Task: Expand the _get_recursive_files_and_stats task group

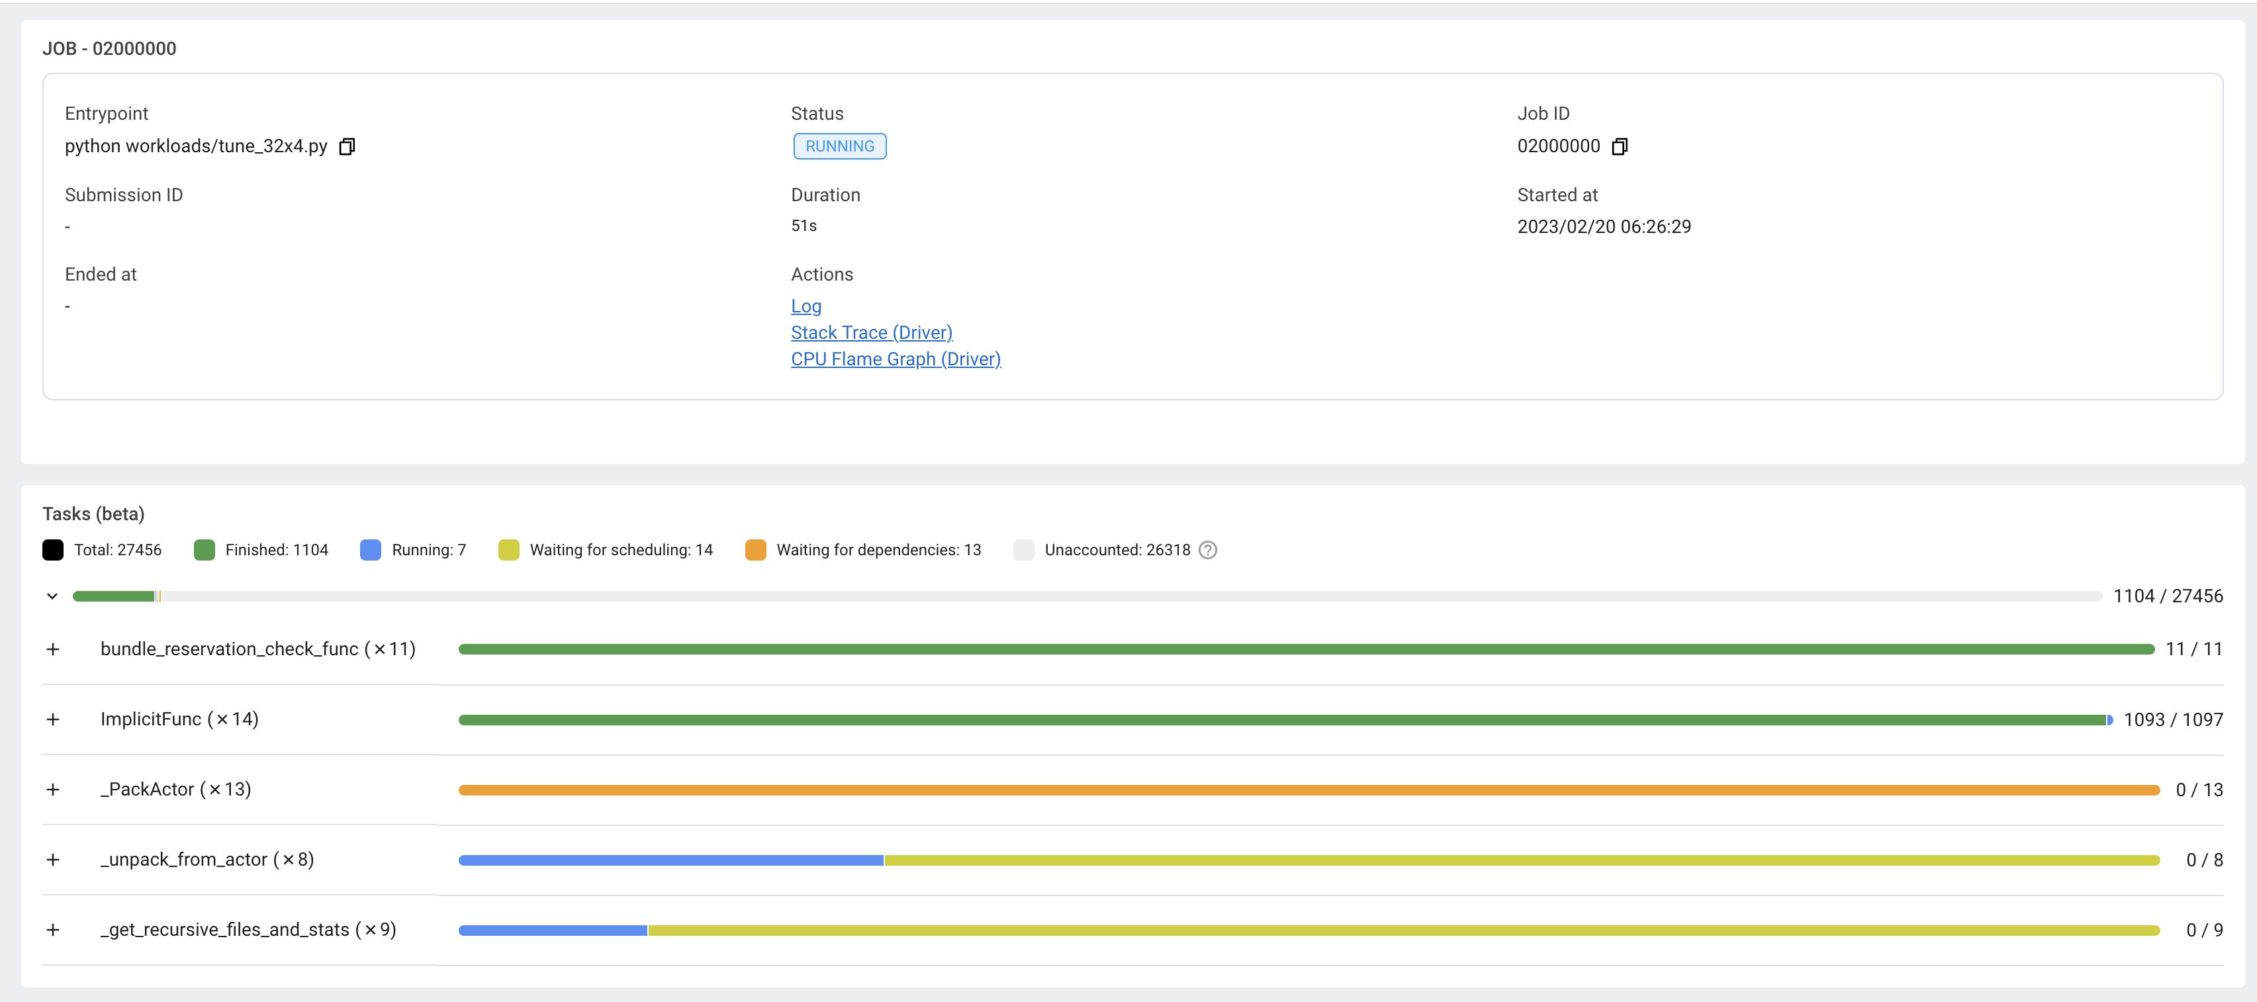Action: tap(54, 929)
